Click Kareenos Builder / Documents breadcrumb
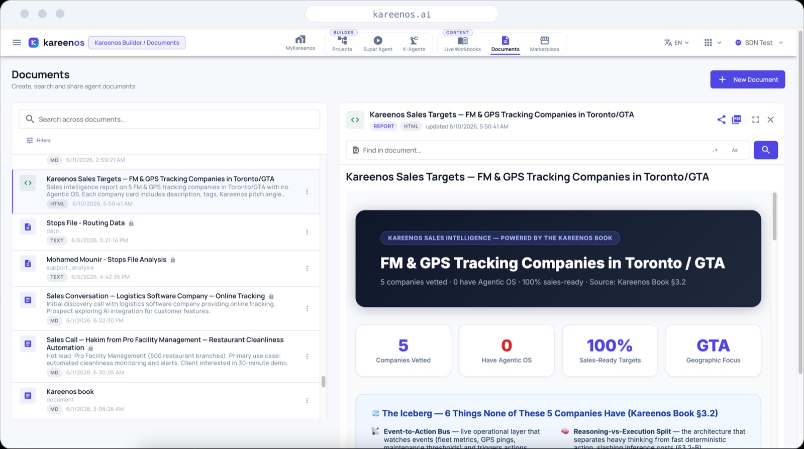 pos(137,43)
